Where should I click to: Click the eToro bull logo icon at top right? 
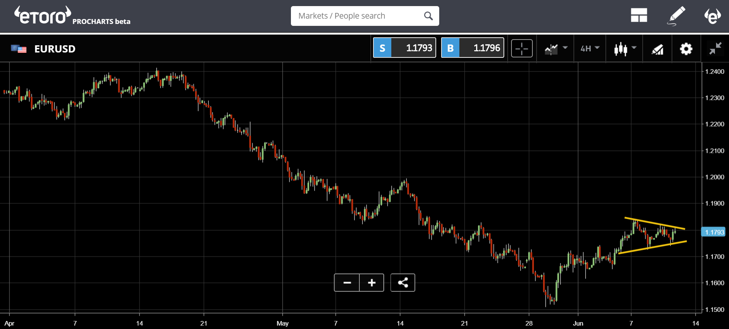pos(712,16)
